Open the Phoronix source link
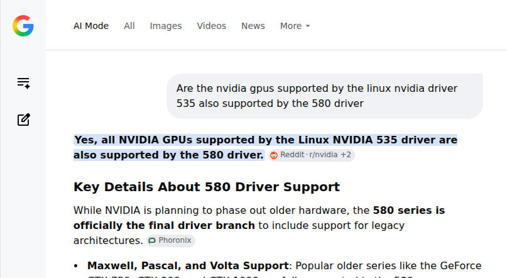The height and width of the screenshot is (278, 507). (171, 240)
